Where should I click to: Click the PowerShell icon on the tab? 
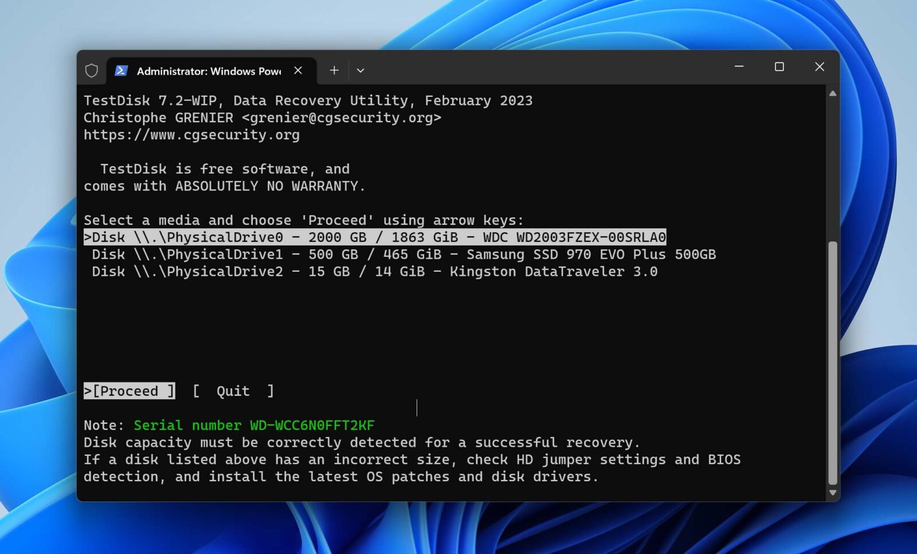[122, 71]
